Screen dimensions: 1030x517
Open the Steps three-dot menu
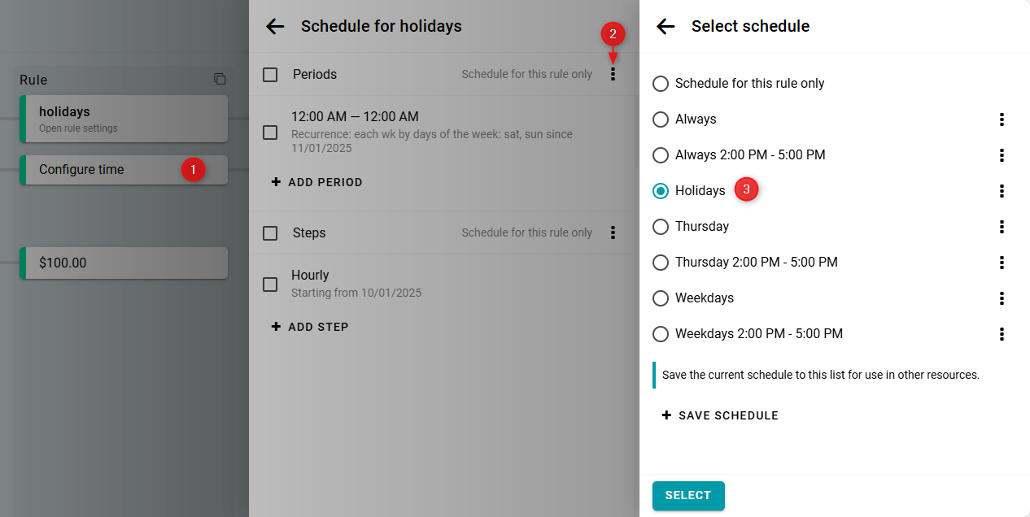613,232
